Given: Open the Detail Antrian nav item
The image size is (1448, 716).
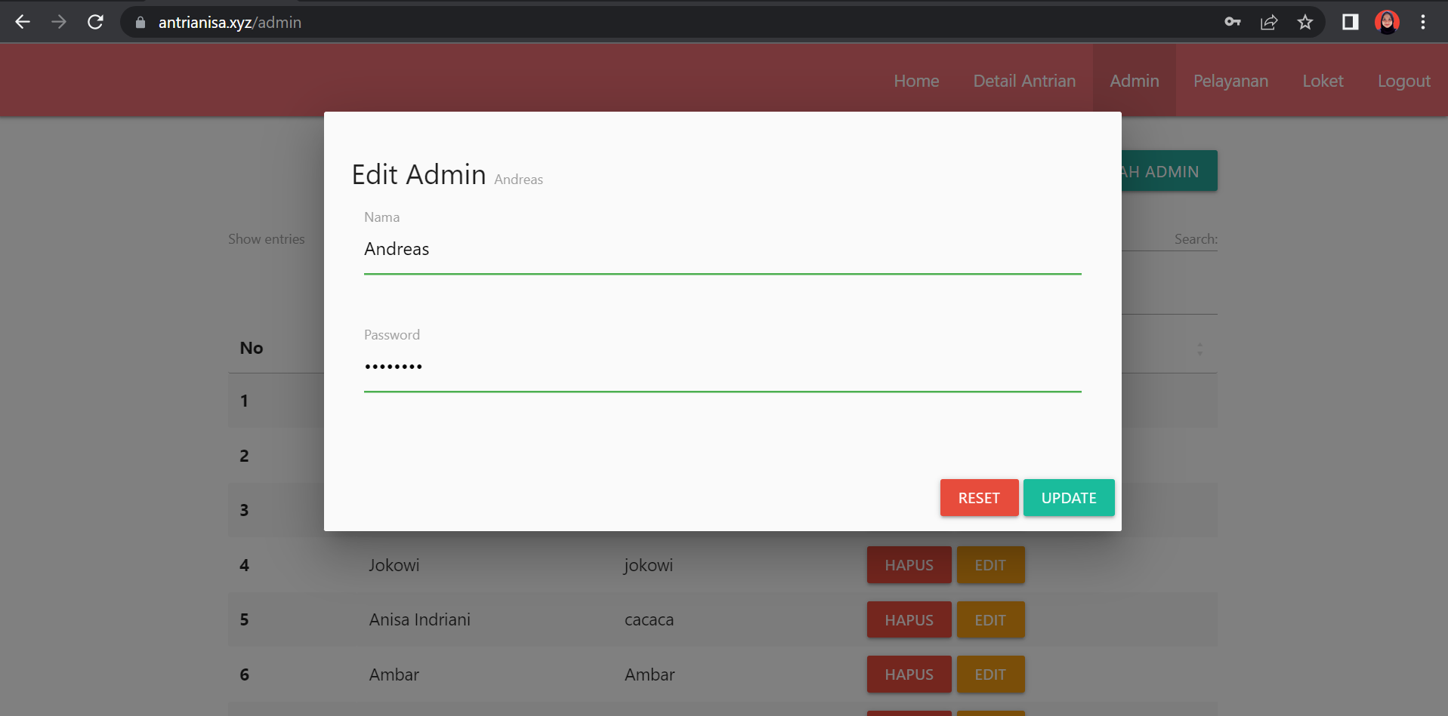Looking at the screenshot, I should (1024, 81).
